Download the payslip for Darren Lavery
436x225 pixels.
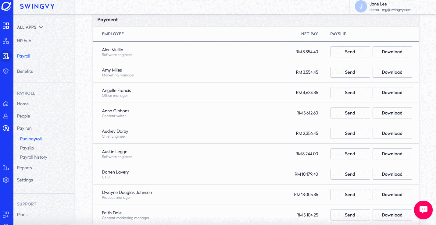392,174
